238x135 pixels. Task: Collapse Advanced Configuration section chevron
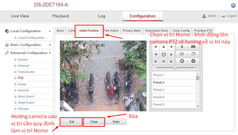click(x=50, y=53)
